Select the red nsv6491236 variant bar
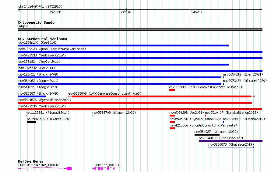The image size is (271, 172). 140,109
